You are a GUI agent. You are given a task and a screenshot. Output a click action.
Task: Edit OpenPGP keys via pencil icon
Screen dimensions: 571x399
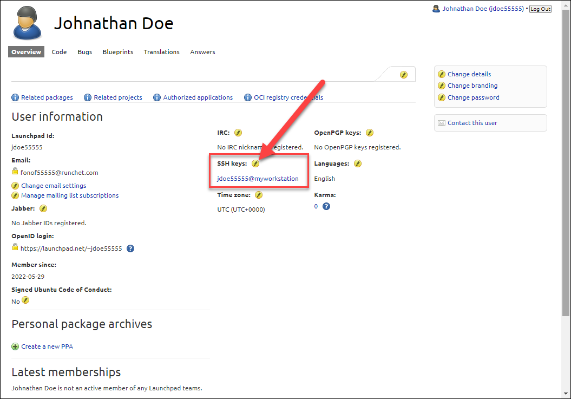click(370, 133)
